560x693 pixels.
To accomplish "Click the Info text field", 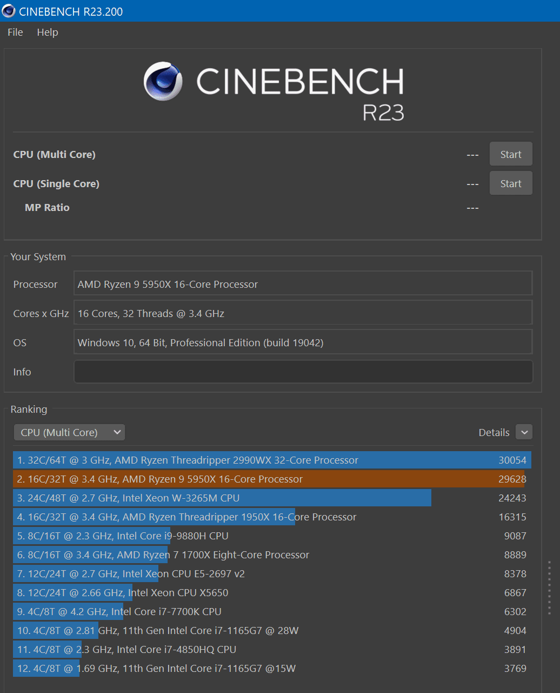I will tap(303, 372).
